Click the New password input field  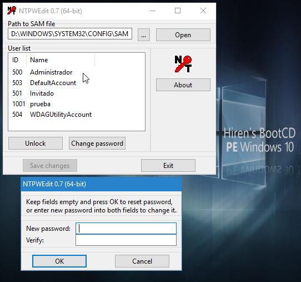[126, 229]
